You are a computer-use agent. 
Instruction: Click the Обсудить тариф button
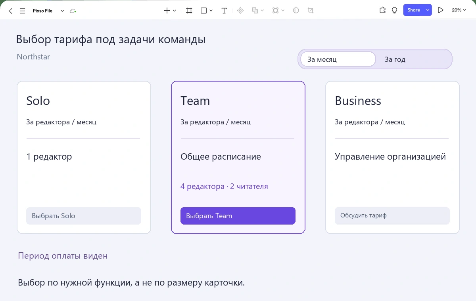click(392, 216)
